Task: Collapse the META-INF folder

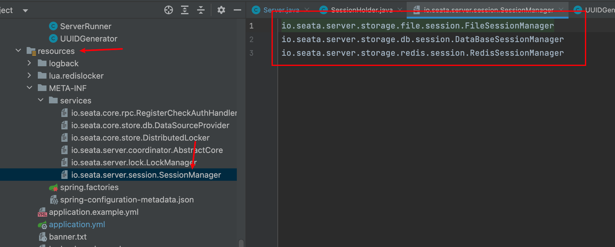Action: point(29,88)
